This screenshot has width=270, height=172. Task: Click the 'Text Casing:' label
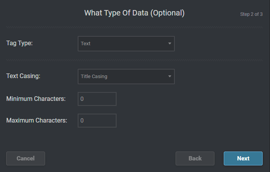pyautogui.click(x=23, y=76)
